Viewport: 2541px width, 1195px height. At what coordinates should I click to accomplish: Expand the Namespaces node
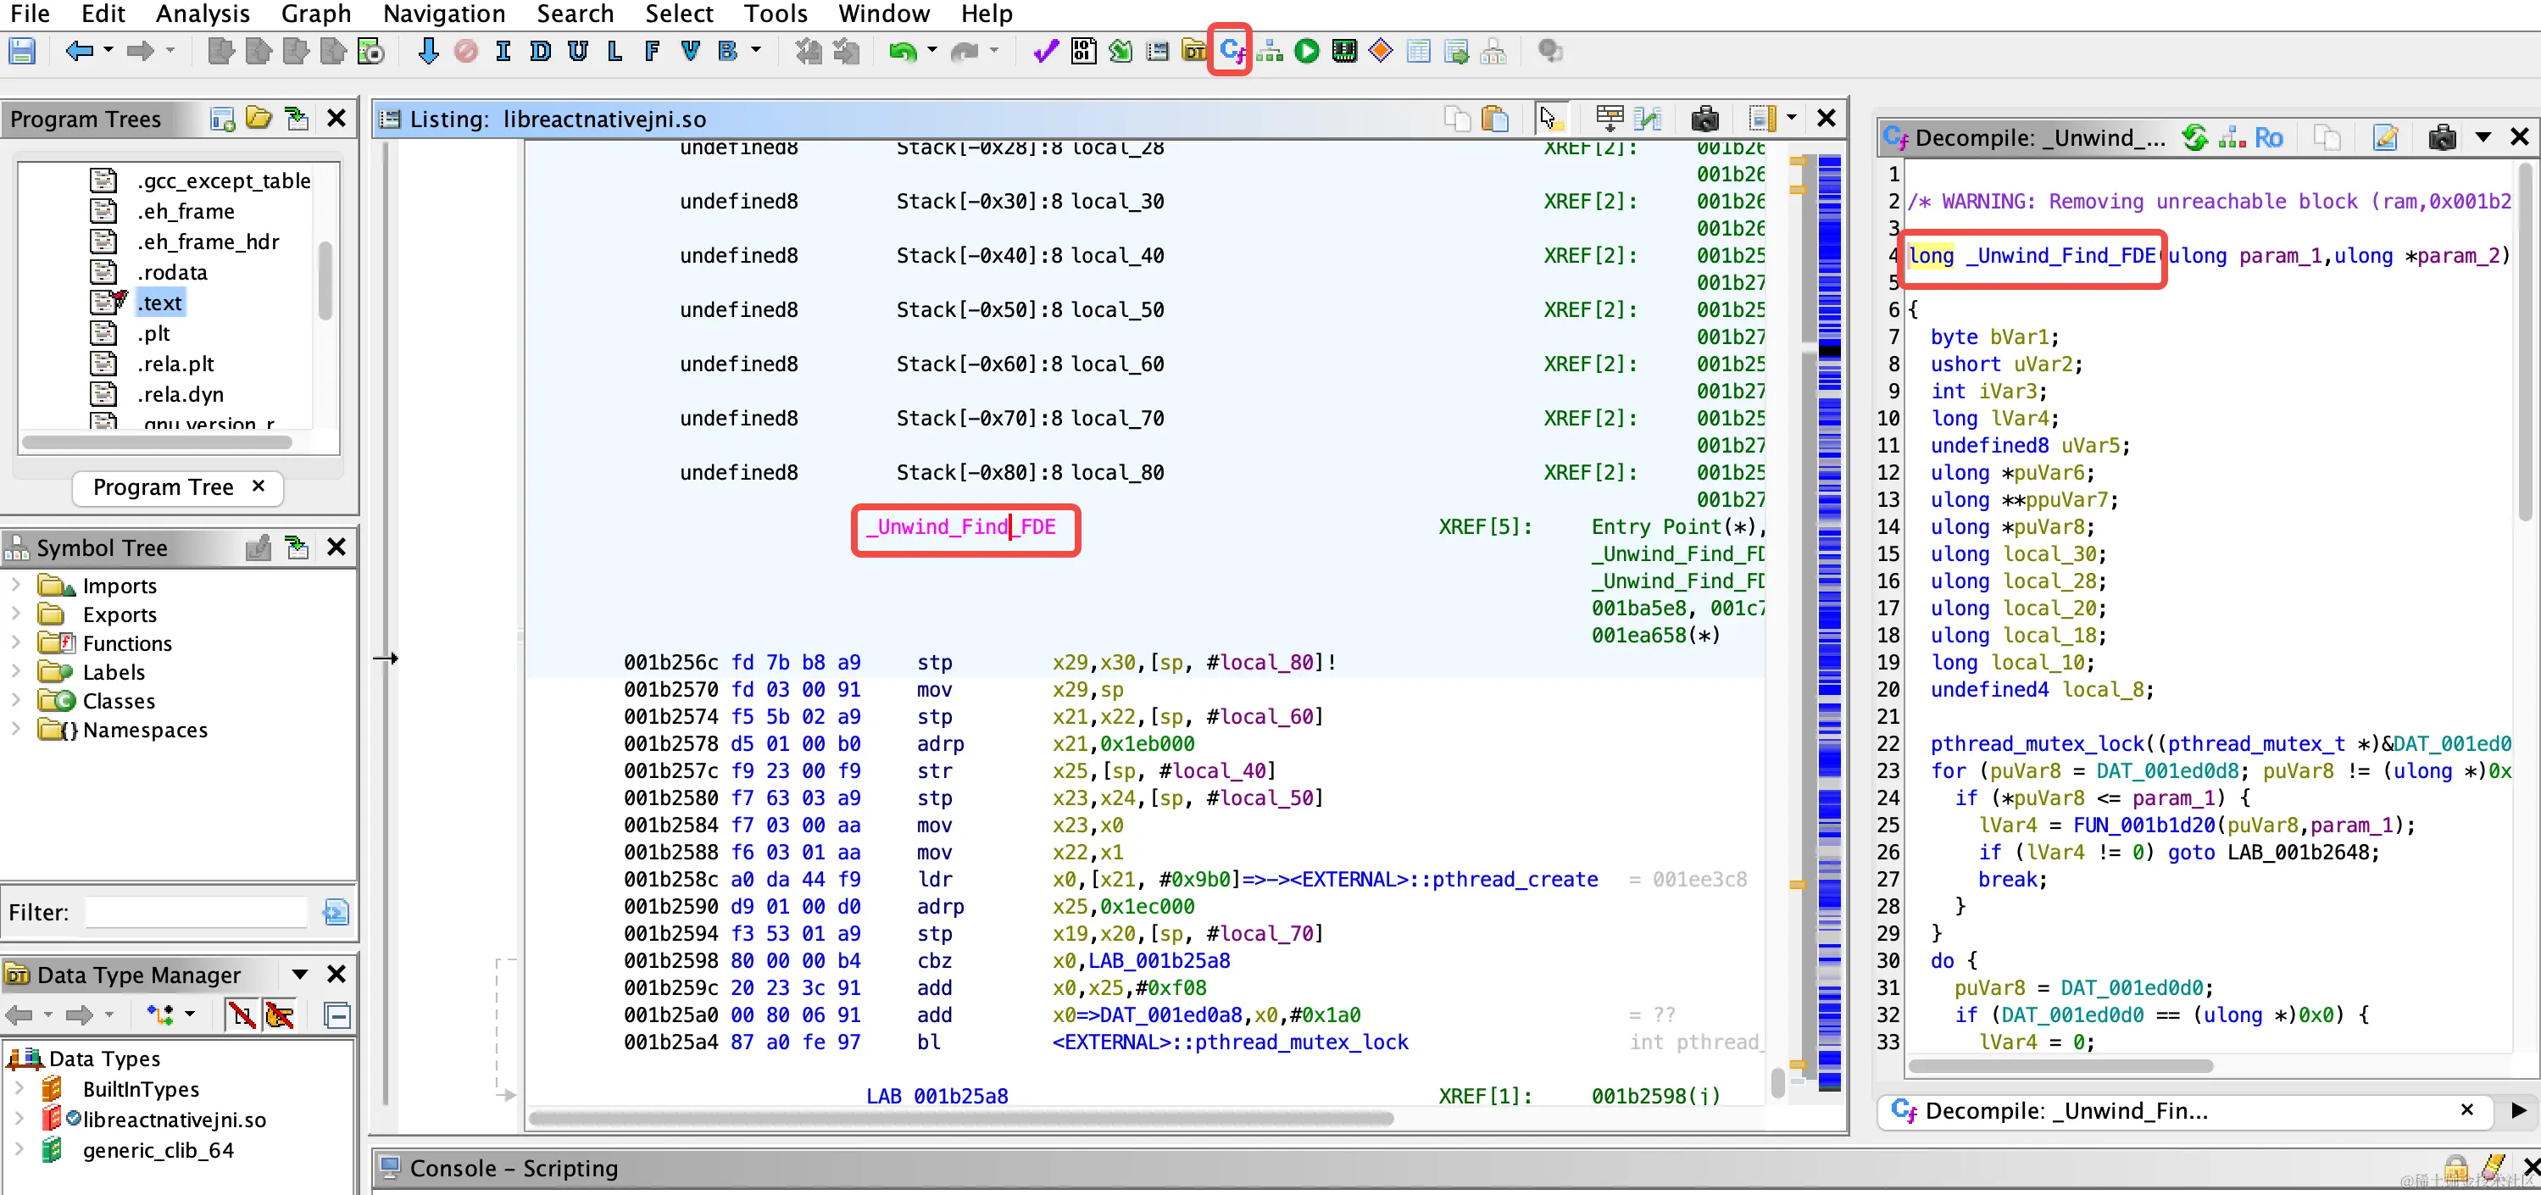tap(16, 729)
